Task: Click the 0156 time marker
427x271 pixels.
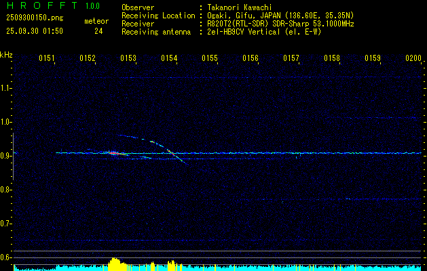Action: (x=250, y=58)
